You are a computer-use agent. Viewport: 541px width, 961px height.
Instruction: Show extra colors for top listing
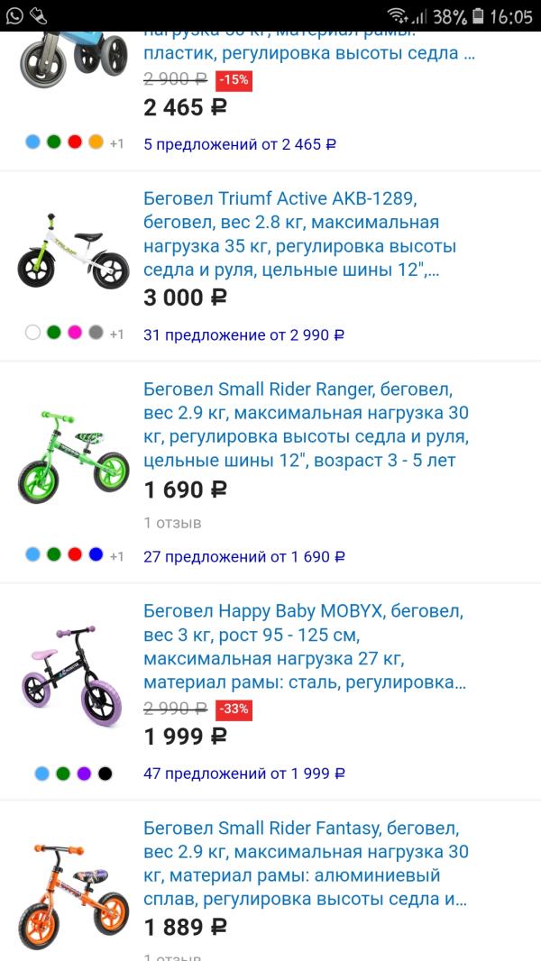tap(116, 142)
